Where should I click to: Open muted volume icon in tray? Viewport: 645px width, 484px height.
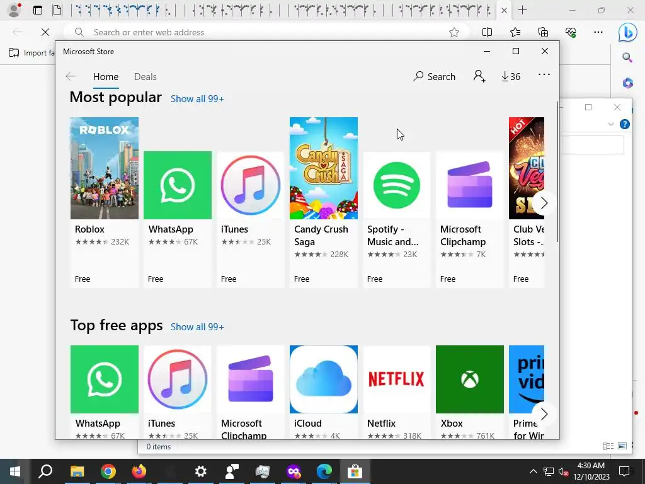coord(564,471)
